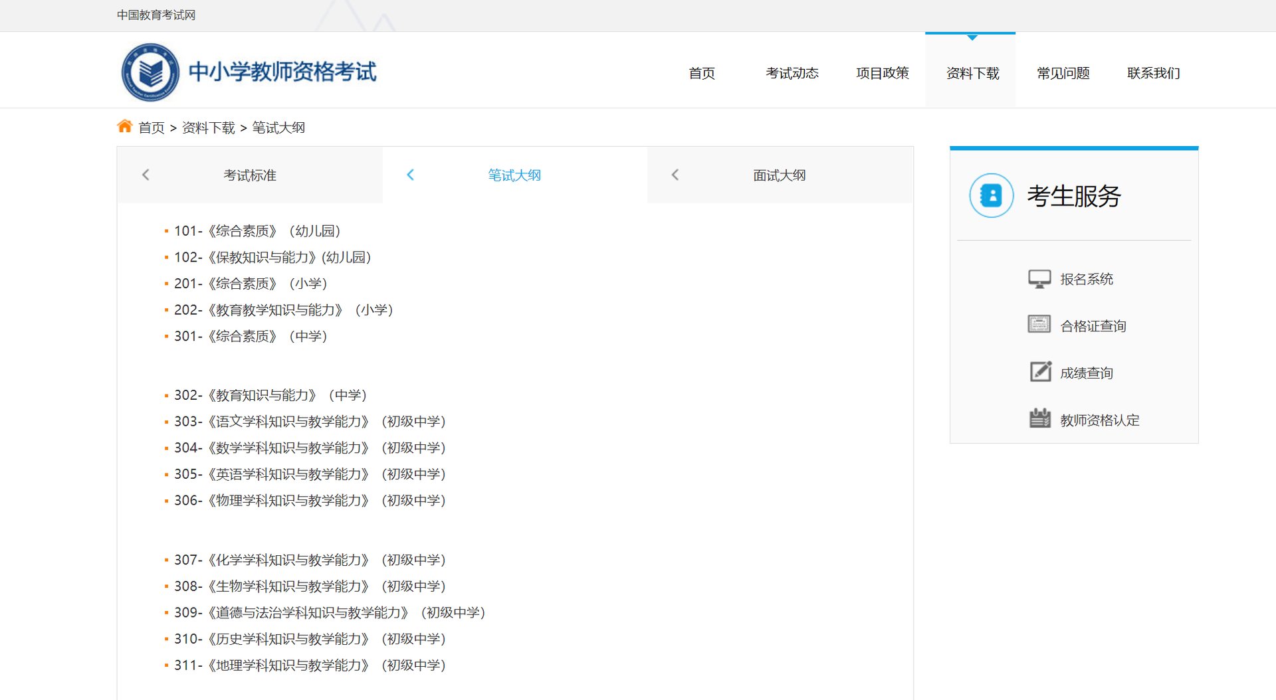Viewport: 1276px width, 700px height.
Task: Open the 项目政策 menu
Action: [883, 73]
